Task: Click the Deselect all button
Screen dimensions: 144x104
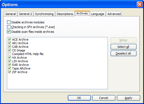Action: (123, 53)
